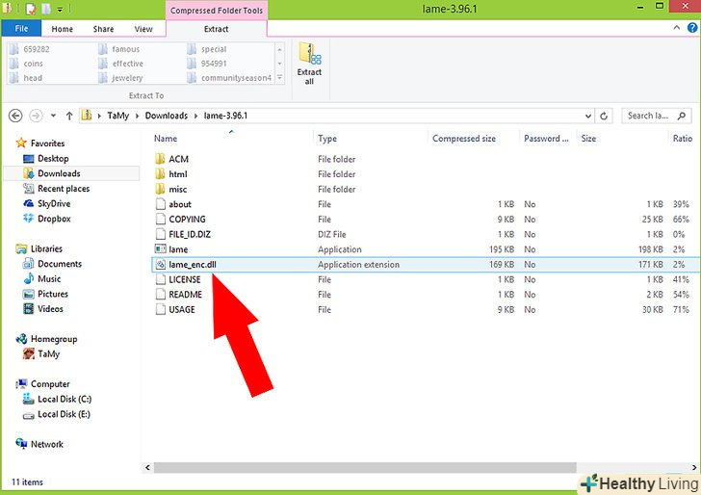Choose 659282 as extract destination

pyautogui.click(x=30, y=49)
